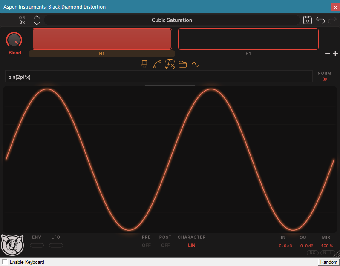This screenshot has width=340, height=266.
Task: Toggle the PRE filter OFF value
Action: pos(146,246)
